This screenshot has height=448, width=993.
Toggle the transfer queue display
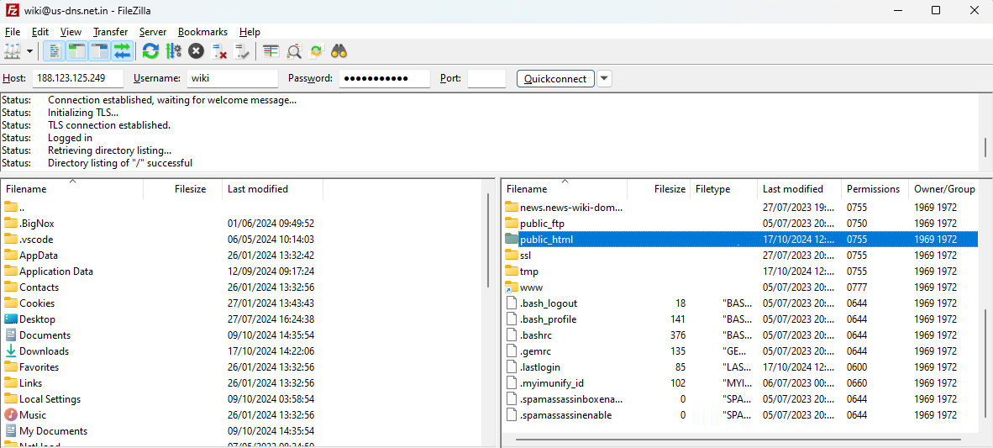[x=122, y=51]
